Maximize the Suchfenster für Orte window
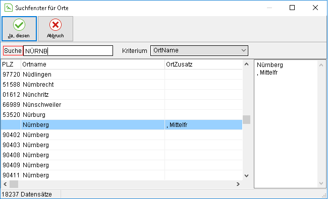Viewport: 328px width, 199px height. pyautogui.click(x=292, y=8)
